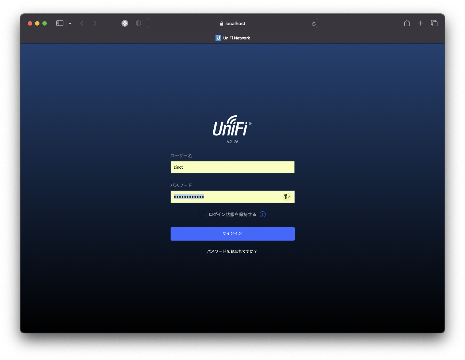The width and height of the screenshot is (465, 360).
Task: Go forward with the forward arrow
Action: (95, 23)
